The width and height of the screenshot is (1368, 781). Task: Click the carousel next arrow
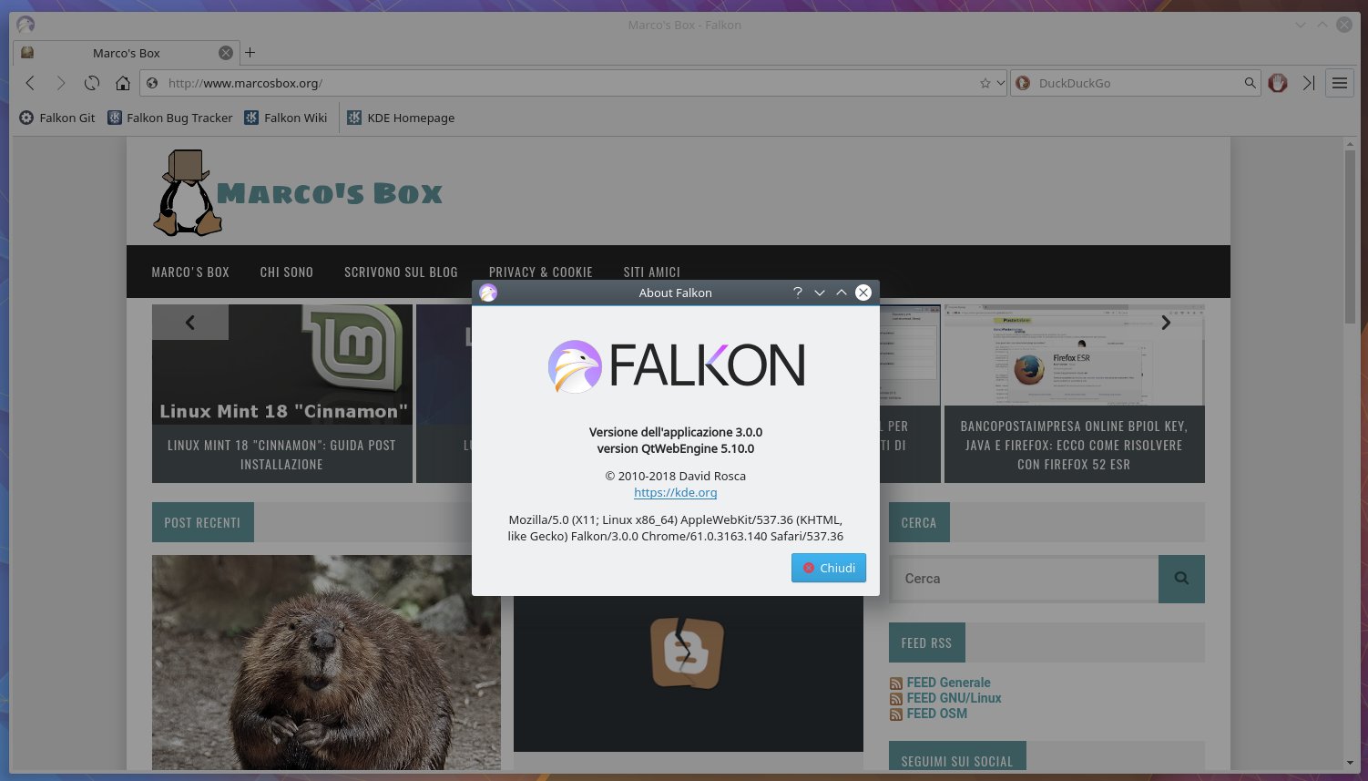click(1166, 323)
